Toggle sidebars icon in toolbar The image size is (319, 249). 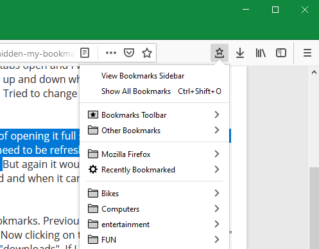point(281,53)
